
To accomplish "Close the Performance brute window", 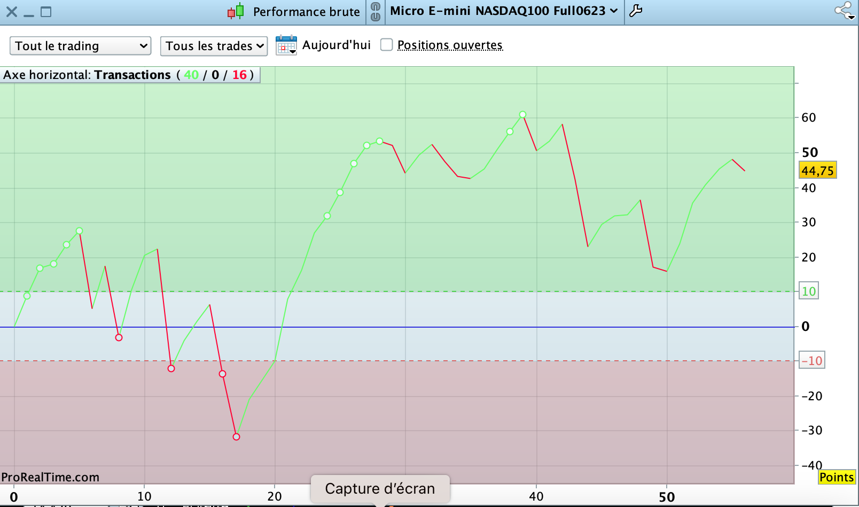I will pyautogui.click(x=11, y=11).
